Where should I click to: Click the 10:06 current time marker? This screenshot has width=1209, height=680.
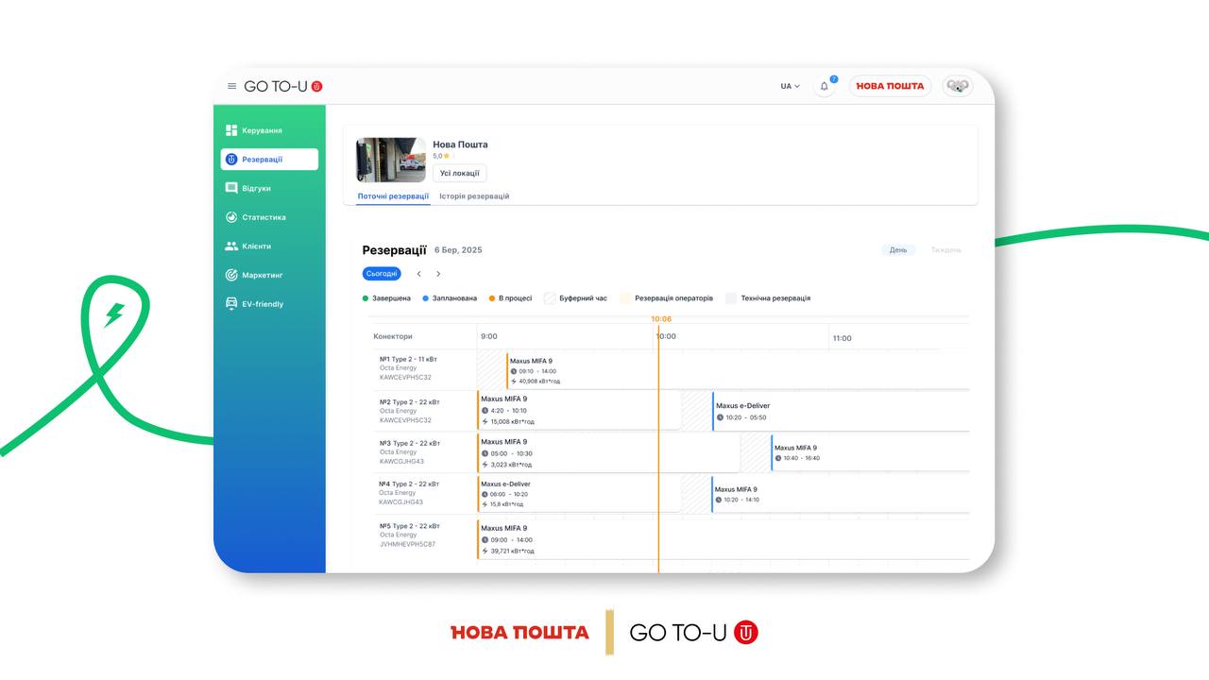pos(661,319)
